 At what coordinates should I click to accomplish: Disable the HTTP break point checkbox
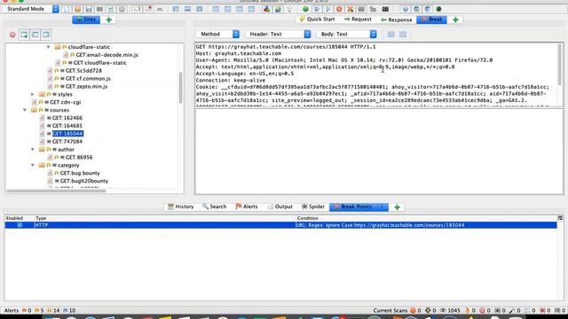coord(20,225)
